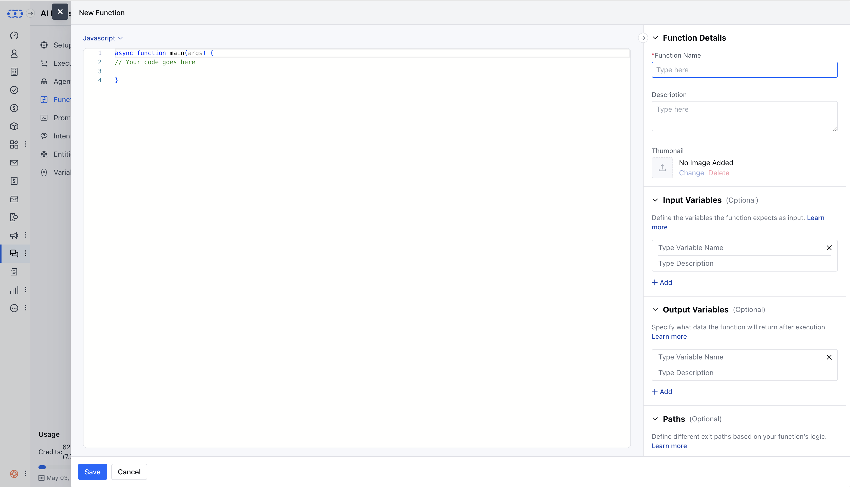This screenshot has width=850, height=487.
Task: Open the Javascript language dropdown
Action: click(x=103, y=38)
